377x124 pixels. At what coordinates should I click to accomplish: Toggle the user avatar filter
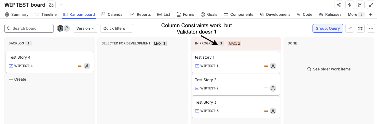point(60,28)
